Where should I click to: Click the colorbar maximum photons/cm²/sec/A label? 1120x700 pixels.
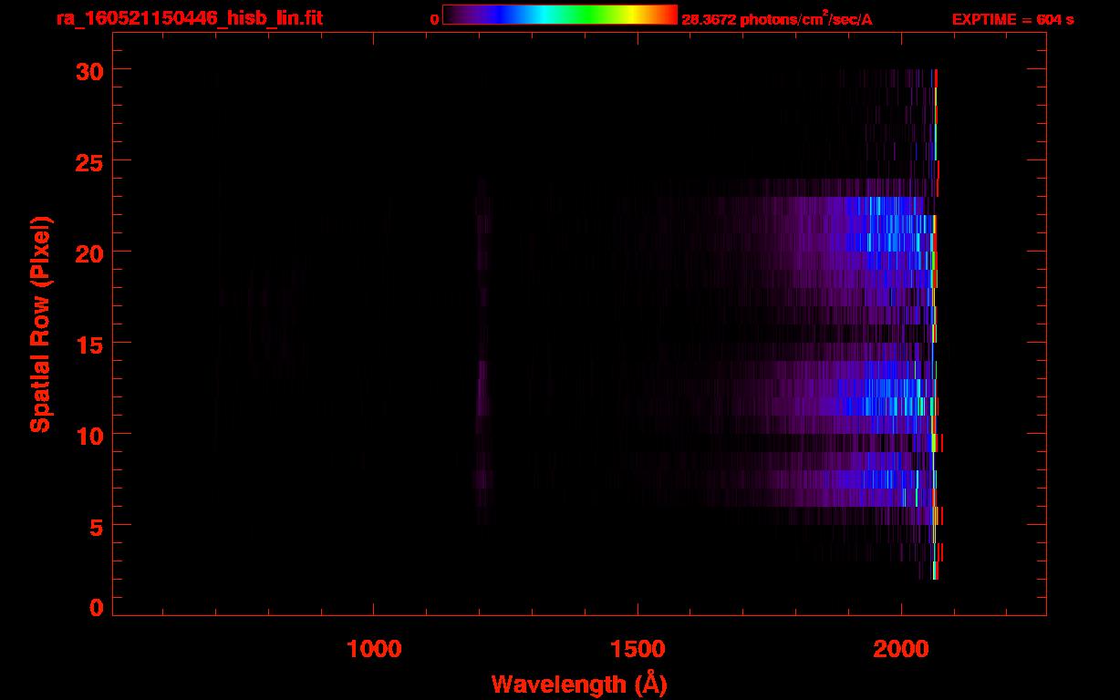pos(777,19)
